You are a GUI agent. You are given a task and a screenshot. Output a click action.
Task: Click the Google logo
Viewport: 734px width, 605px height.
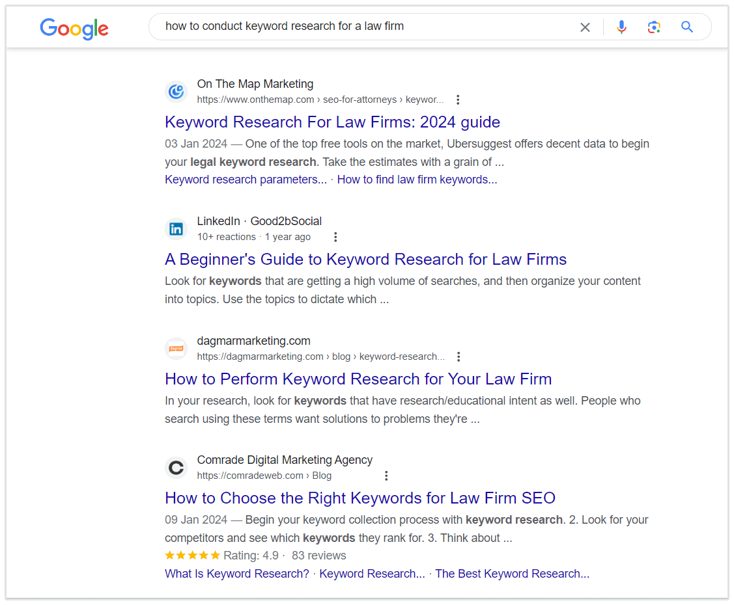coord(74,28)
